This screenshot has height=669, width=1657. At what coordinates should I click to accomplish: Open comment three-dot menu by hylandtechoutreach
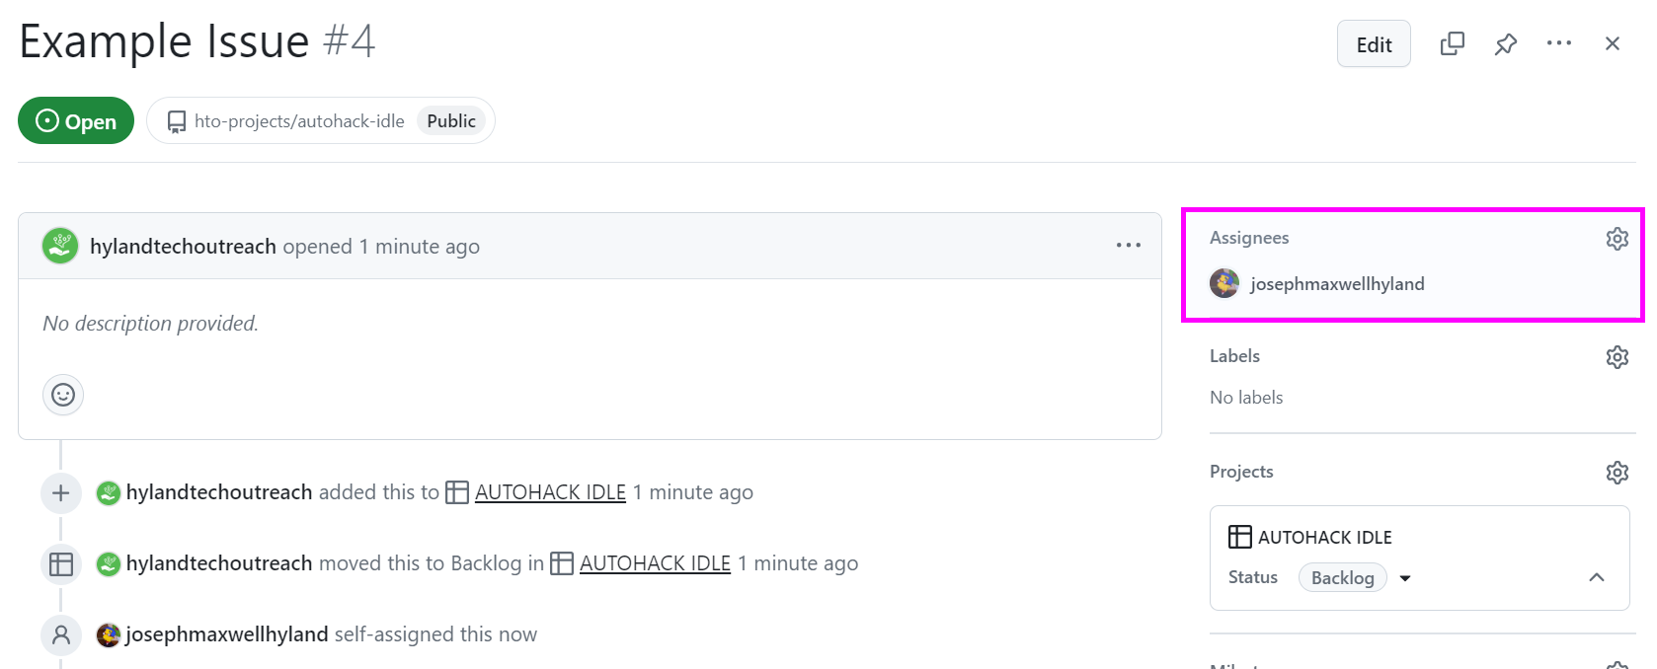pyautogui.click(x=1128, y=246)
